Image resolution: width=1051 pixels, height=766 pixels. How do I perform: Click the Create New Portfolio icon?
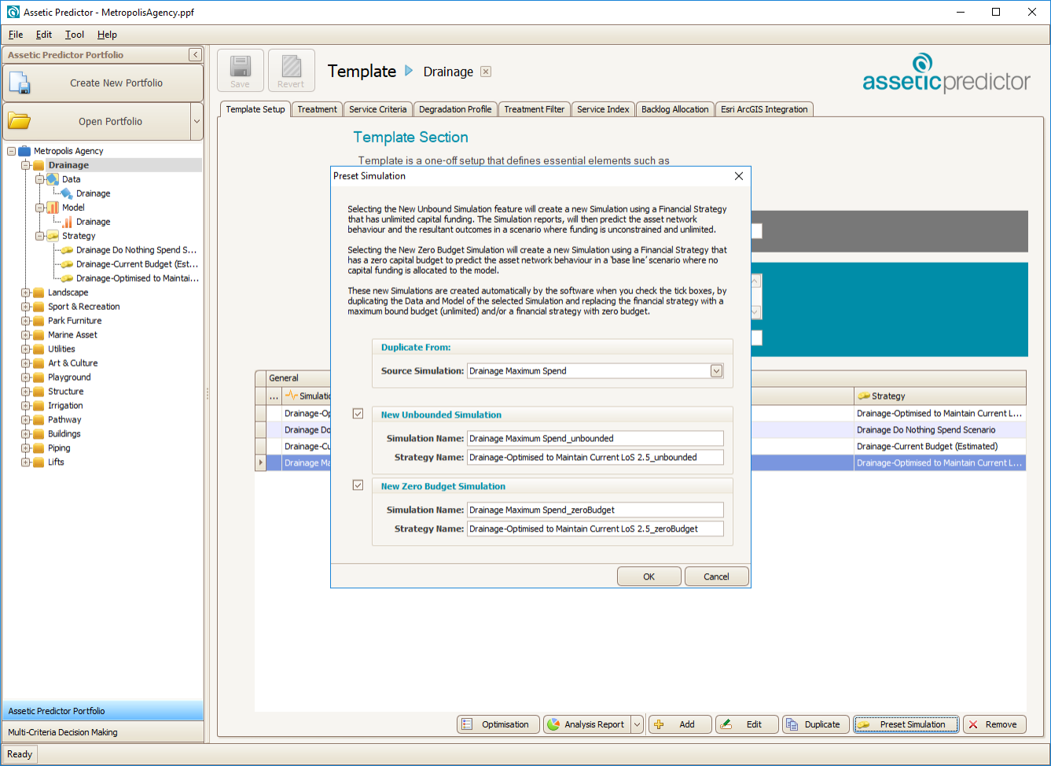(x=20, y=83)
